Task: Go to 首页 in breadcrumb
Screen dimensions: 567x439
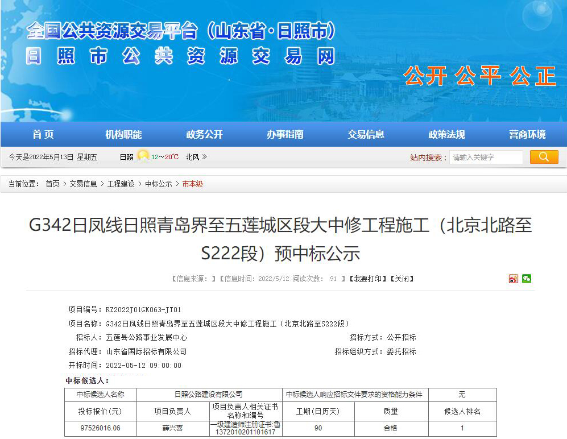Action: pos(52,184)
